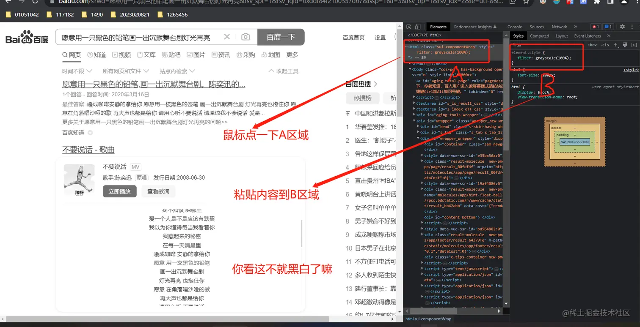Open the 资讯 tab
The width and height of the screenshot is (640, 327).
[x=221, y=54]
